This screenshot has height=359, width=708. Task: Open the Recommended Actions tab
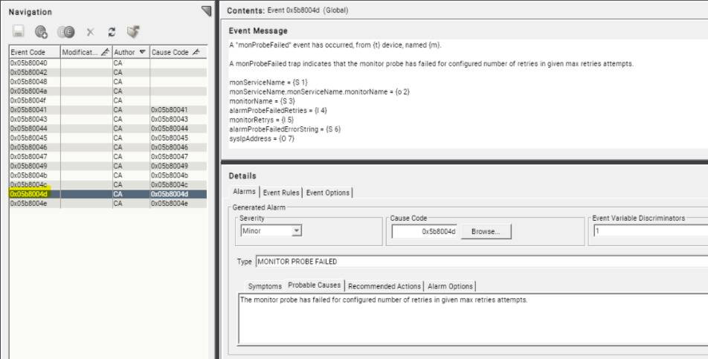click(x=384, y=286)
